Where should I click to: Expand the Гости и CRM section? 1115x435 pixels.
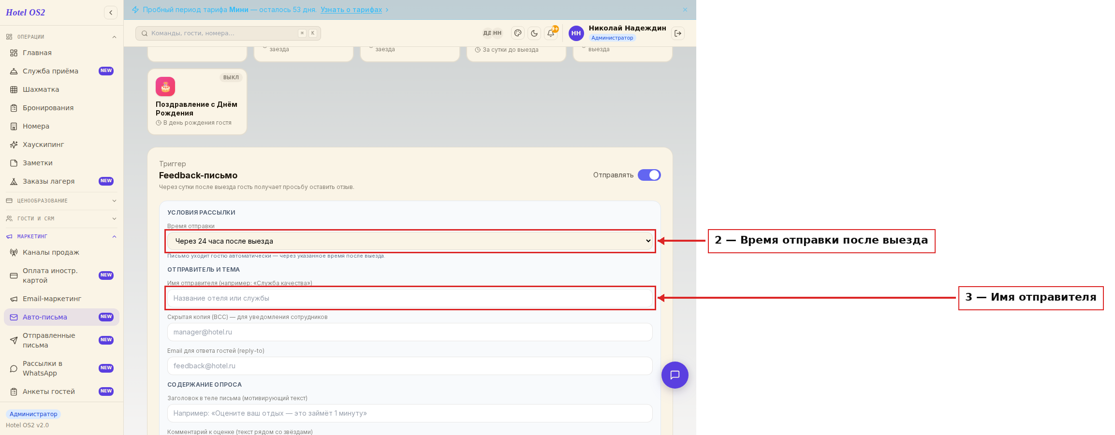pos(61,218)
